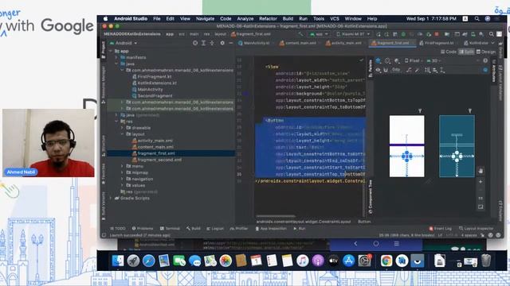Open Project panel settings gear

(x=222, y=43)
